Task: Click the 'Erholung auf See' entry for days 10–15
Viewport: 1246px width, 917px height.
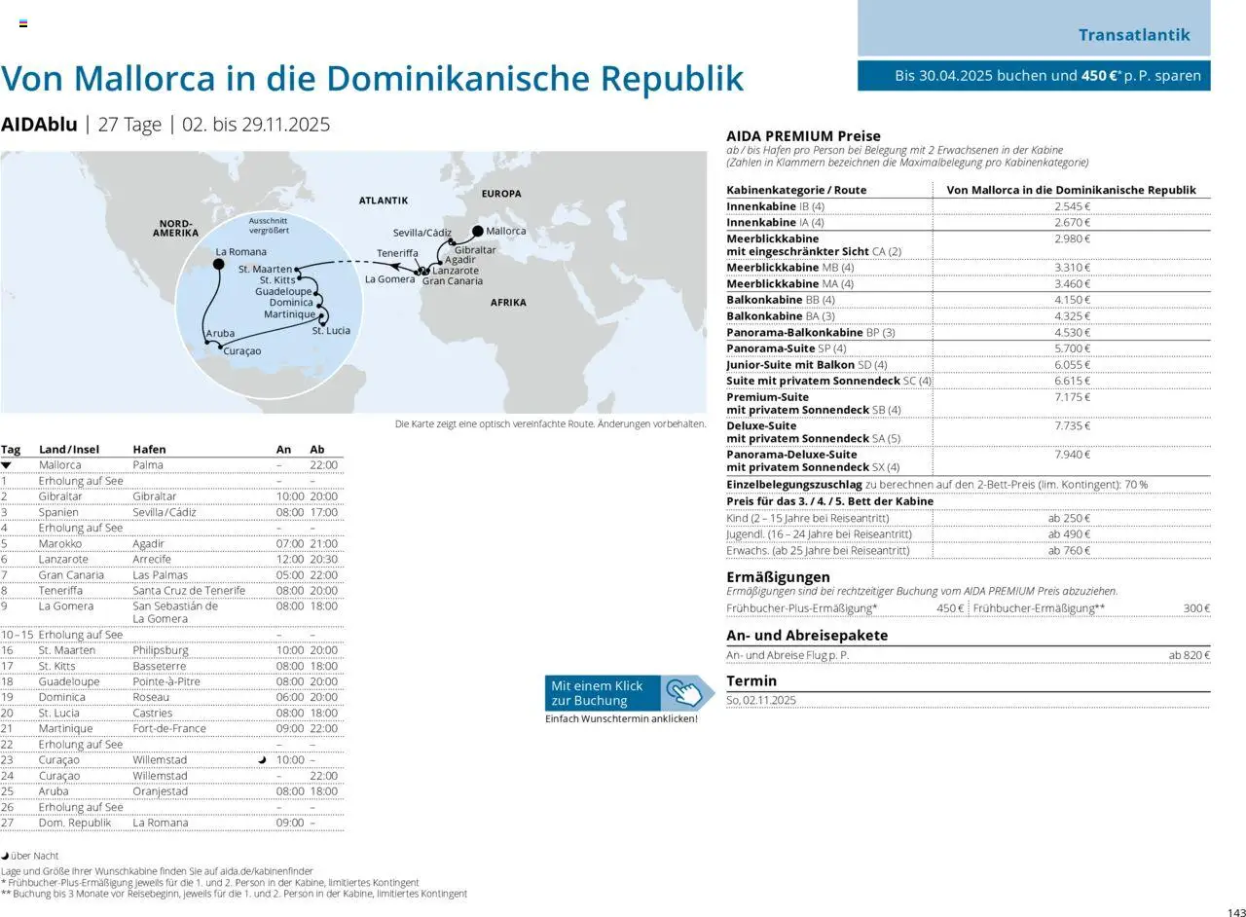Action: coord(81,635)
